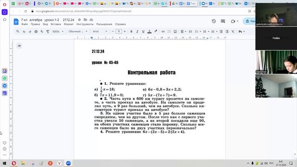Open File Explorer from taskbar
Screen dimensions: 297x167
click(23, 163)
